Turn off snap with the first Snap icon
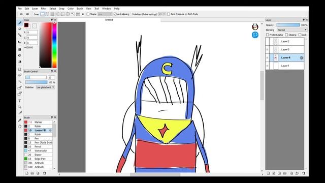This screenshot has height=183, width=325. tap(42, 14)
